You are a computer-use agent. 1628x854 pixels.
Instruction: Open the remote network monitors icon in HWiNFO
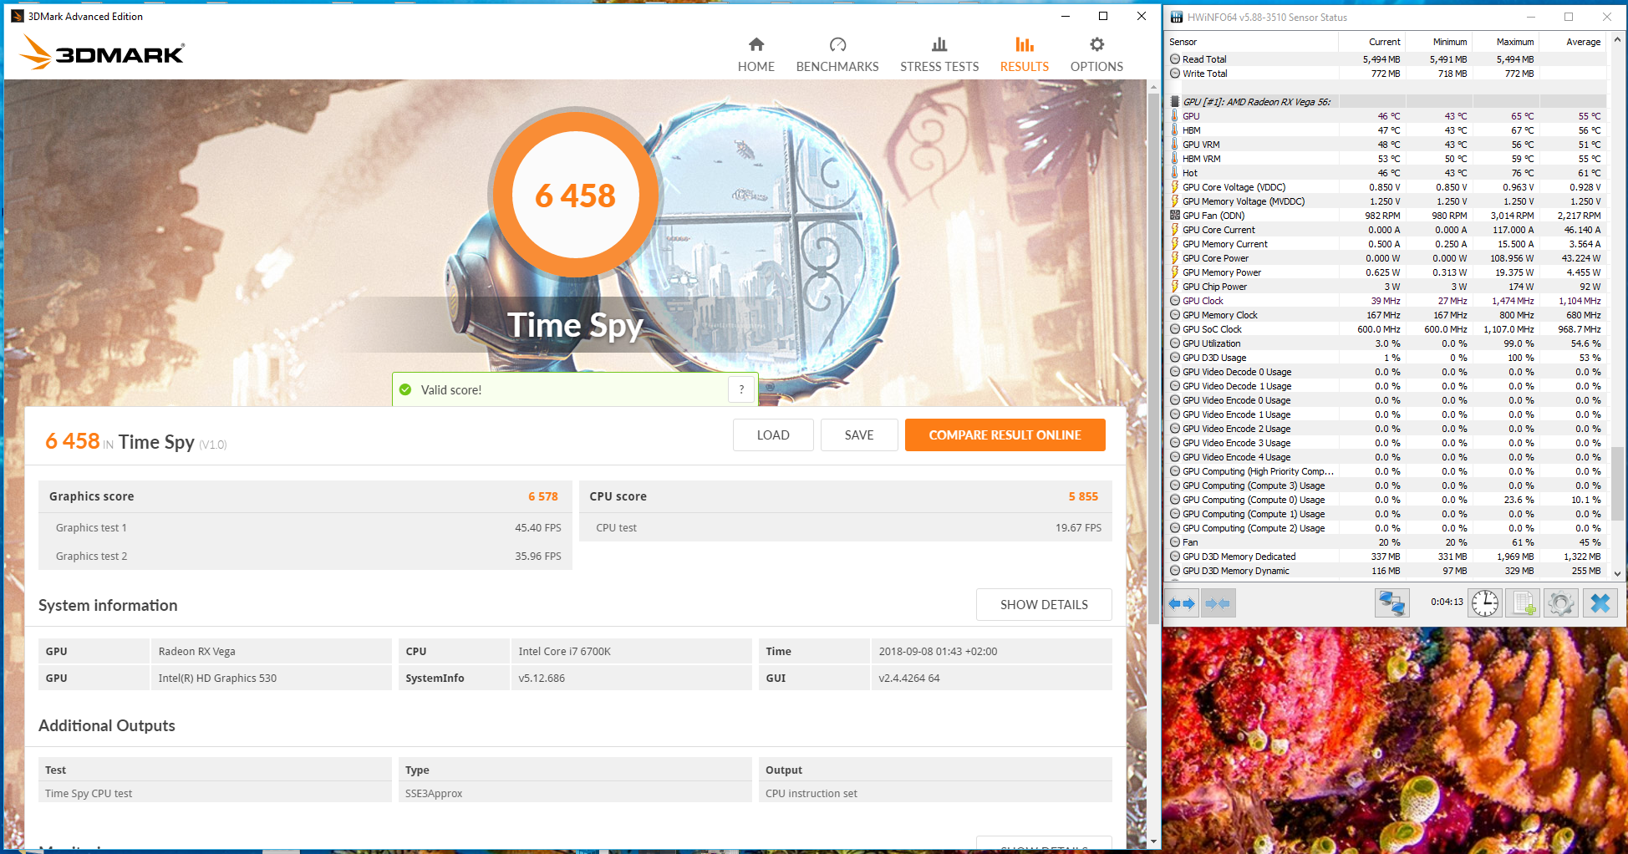point(1392,603)
